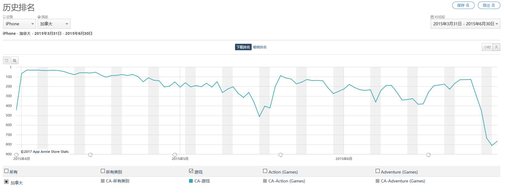Click the 保存 button
Image resolution: width=508 pixels, height=192 pixels.
[x=463, y=5]
